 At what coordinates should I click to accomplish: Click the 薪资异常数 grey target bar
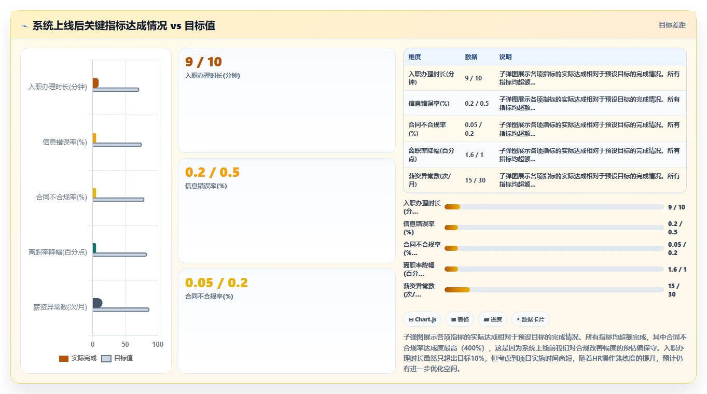tap(121, 309)
